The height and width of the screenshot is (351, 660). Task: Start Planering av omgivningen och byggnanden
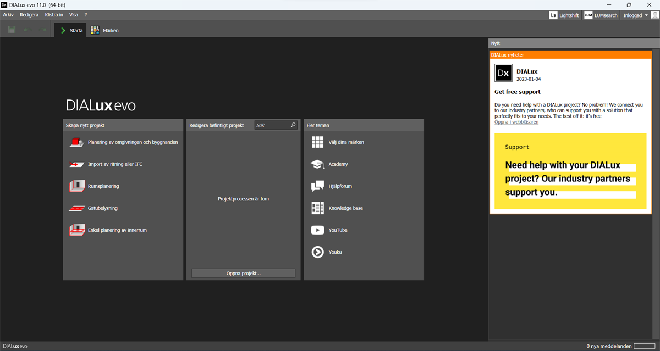pyautogui.click(x=123, y=142)
